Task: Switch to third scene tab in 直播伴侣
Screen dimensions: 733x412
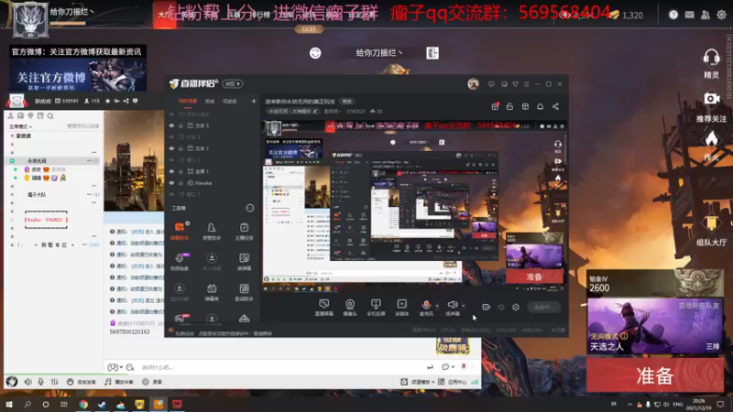Action: pos(230,101)
